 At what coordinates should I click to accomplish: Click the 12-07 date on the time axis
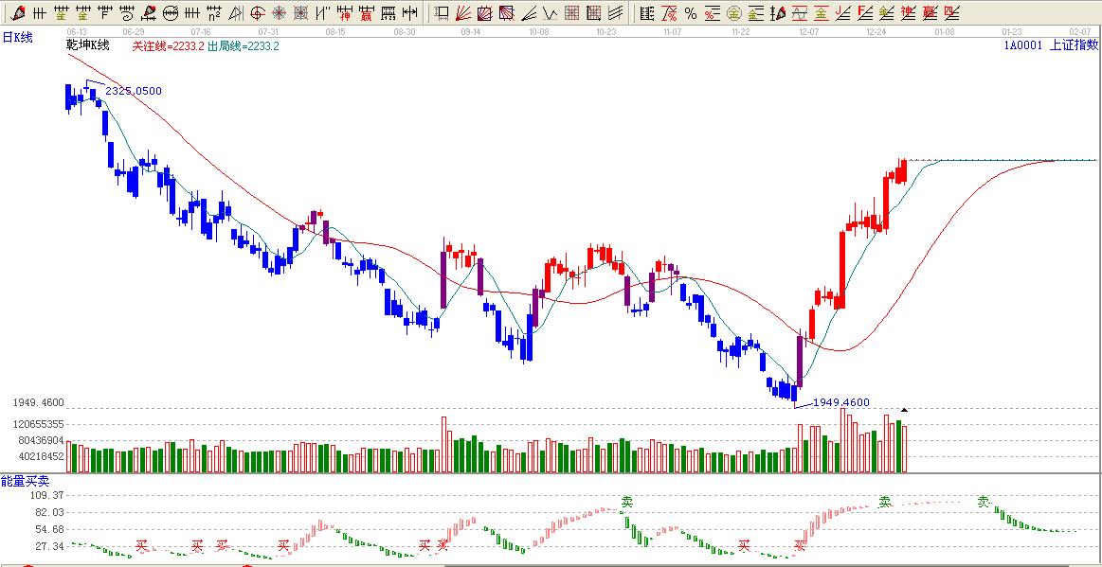(809, 31)
